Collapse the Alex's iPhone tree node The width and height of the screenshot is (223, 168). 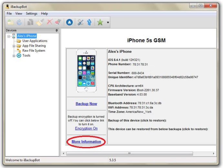(9, 36)
